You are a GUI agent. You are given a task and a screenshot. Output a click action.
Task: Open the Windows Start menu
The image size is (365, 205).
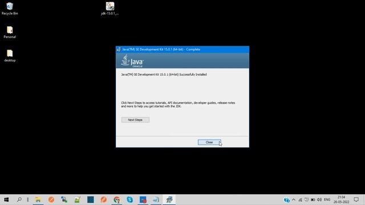click(6, 200)
